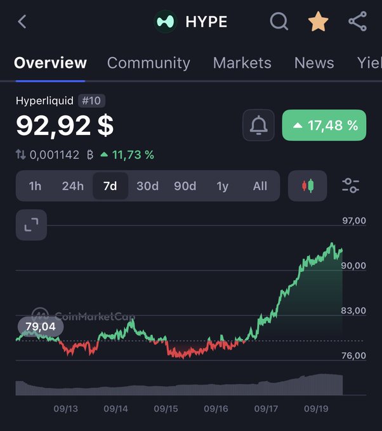The image size is (382, 431).
Task: Tap the 09/17 date label
Action: click(266, 409)
